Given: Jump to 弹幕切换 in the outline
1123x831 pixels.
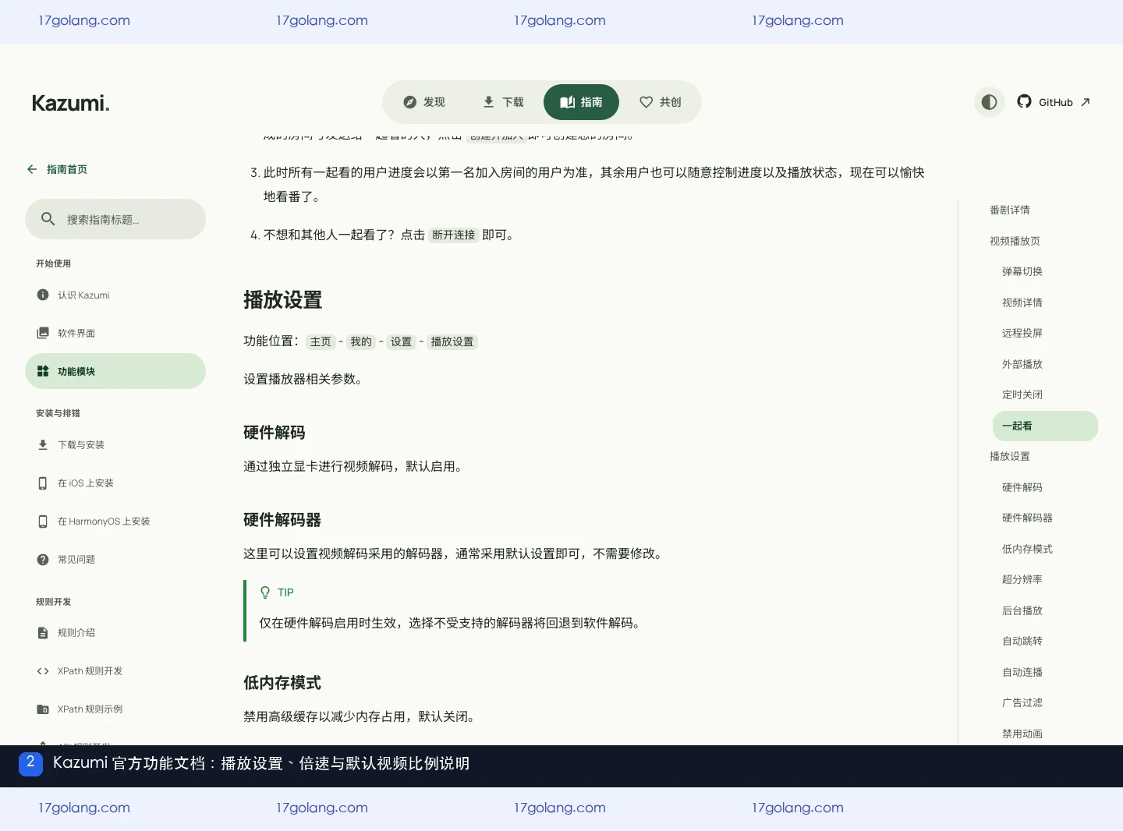Looking at the screenshot, I should click(1022, 271).
